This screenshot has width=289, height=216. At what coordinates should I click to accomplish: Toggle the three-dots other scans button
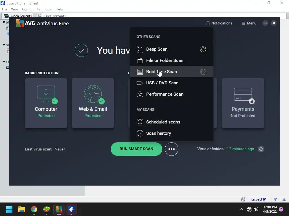tap(171, 149)
